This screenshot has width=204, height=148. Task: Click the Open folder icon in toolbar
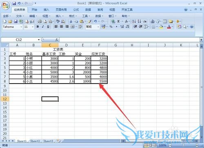coord(10,21)
